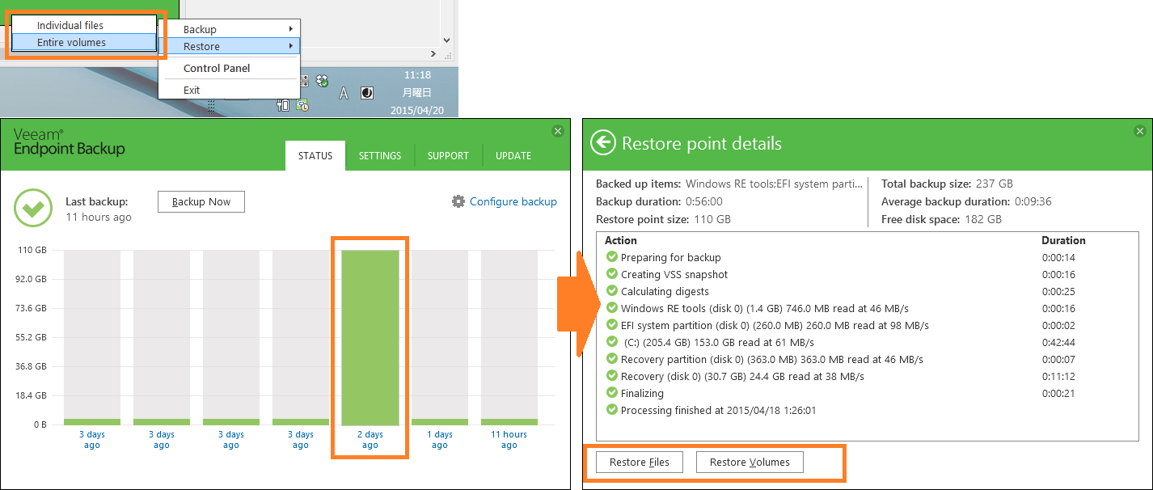Select the tall green bar for 2 days ago
The height and width of the screenshot is (490, 1153).
(x=370, y=338)
